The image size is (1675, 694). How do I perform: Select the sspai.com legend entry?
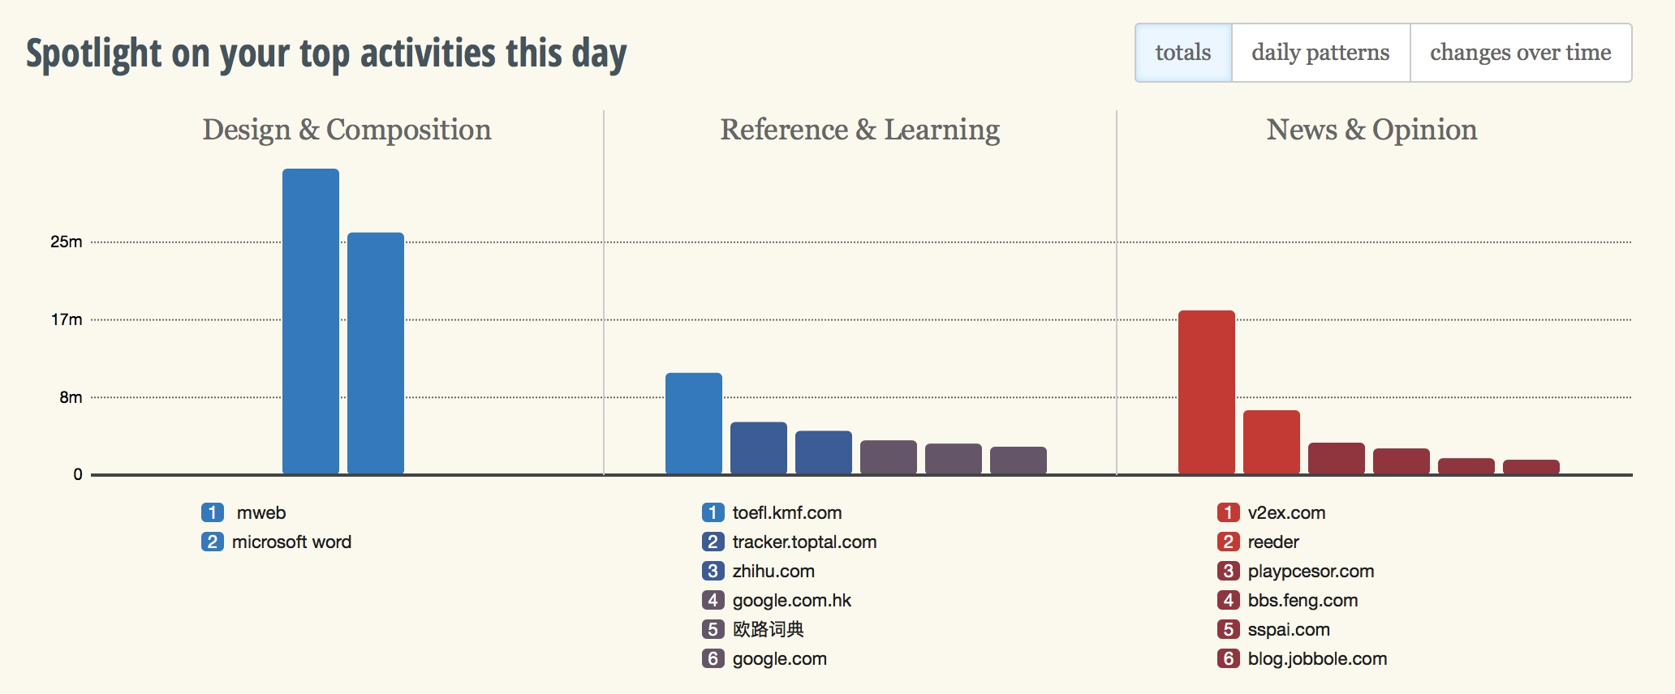[x=1289, y=629]
